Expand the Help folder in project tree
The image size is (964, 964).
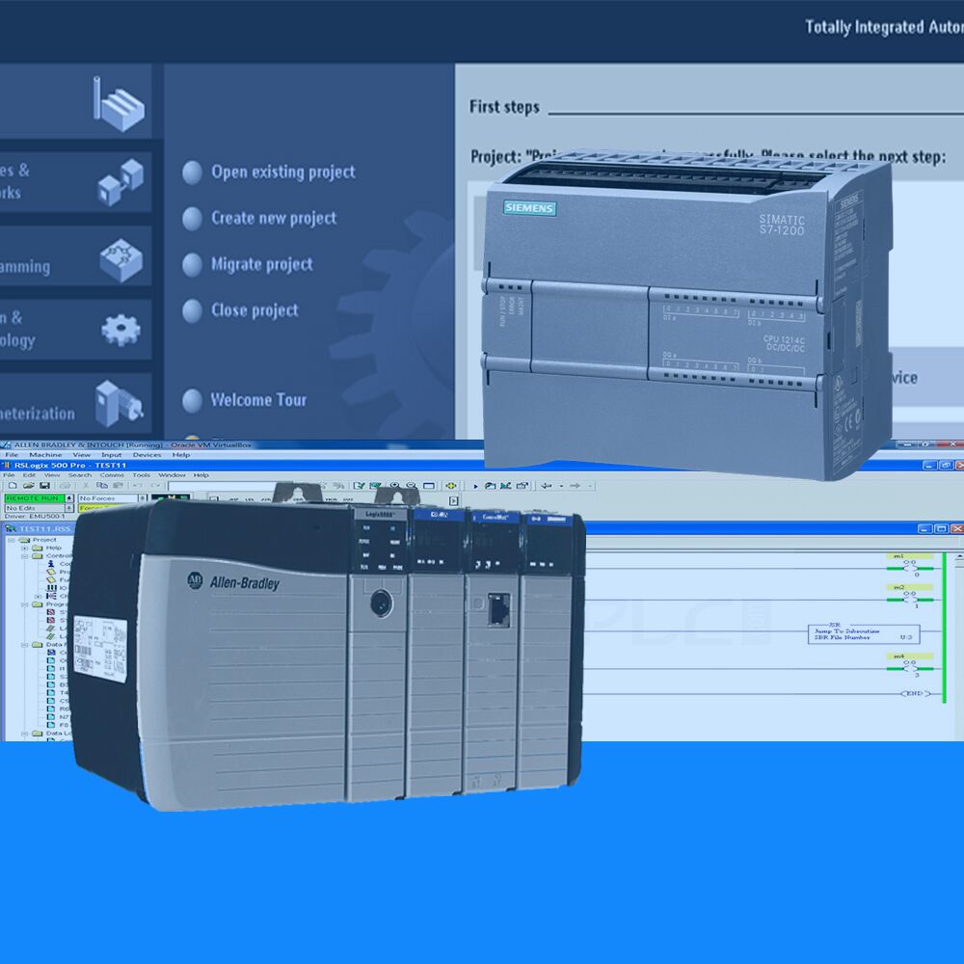[25, 548]
